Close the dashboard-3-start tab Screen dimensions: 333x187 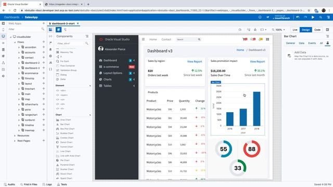tap(78, 23)
